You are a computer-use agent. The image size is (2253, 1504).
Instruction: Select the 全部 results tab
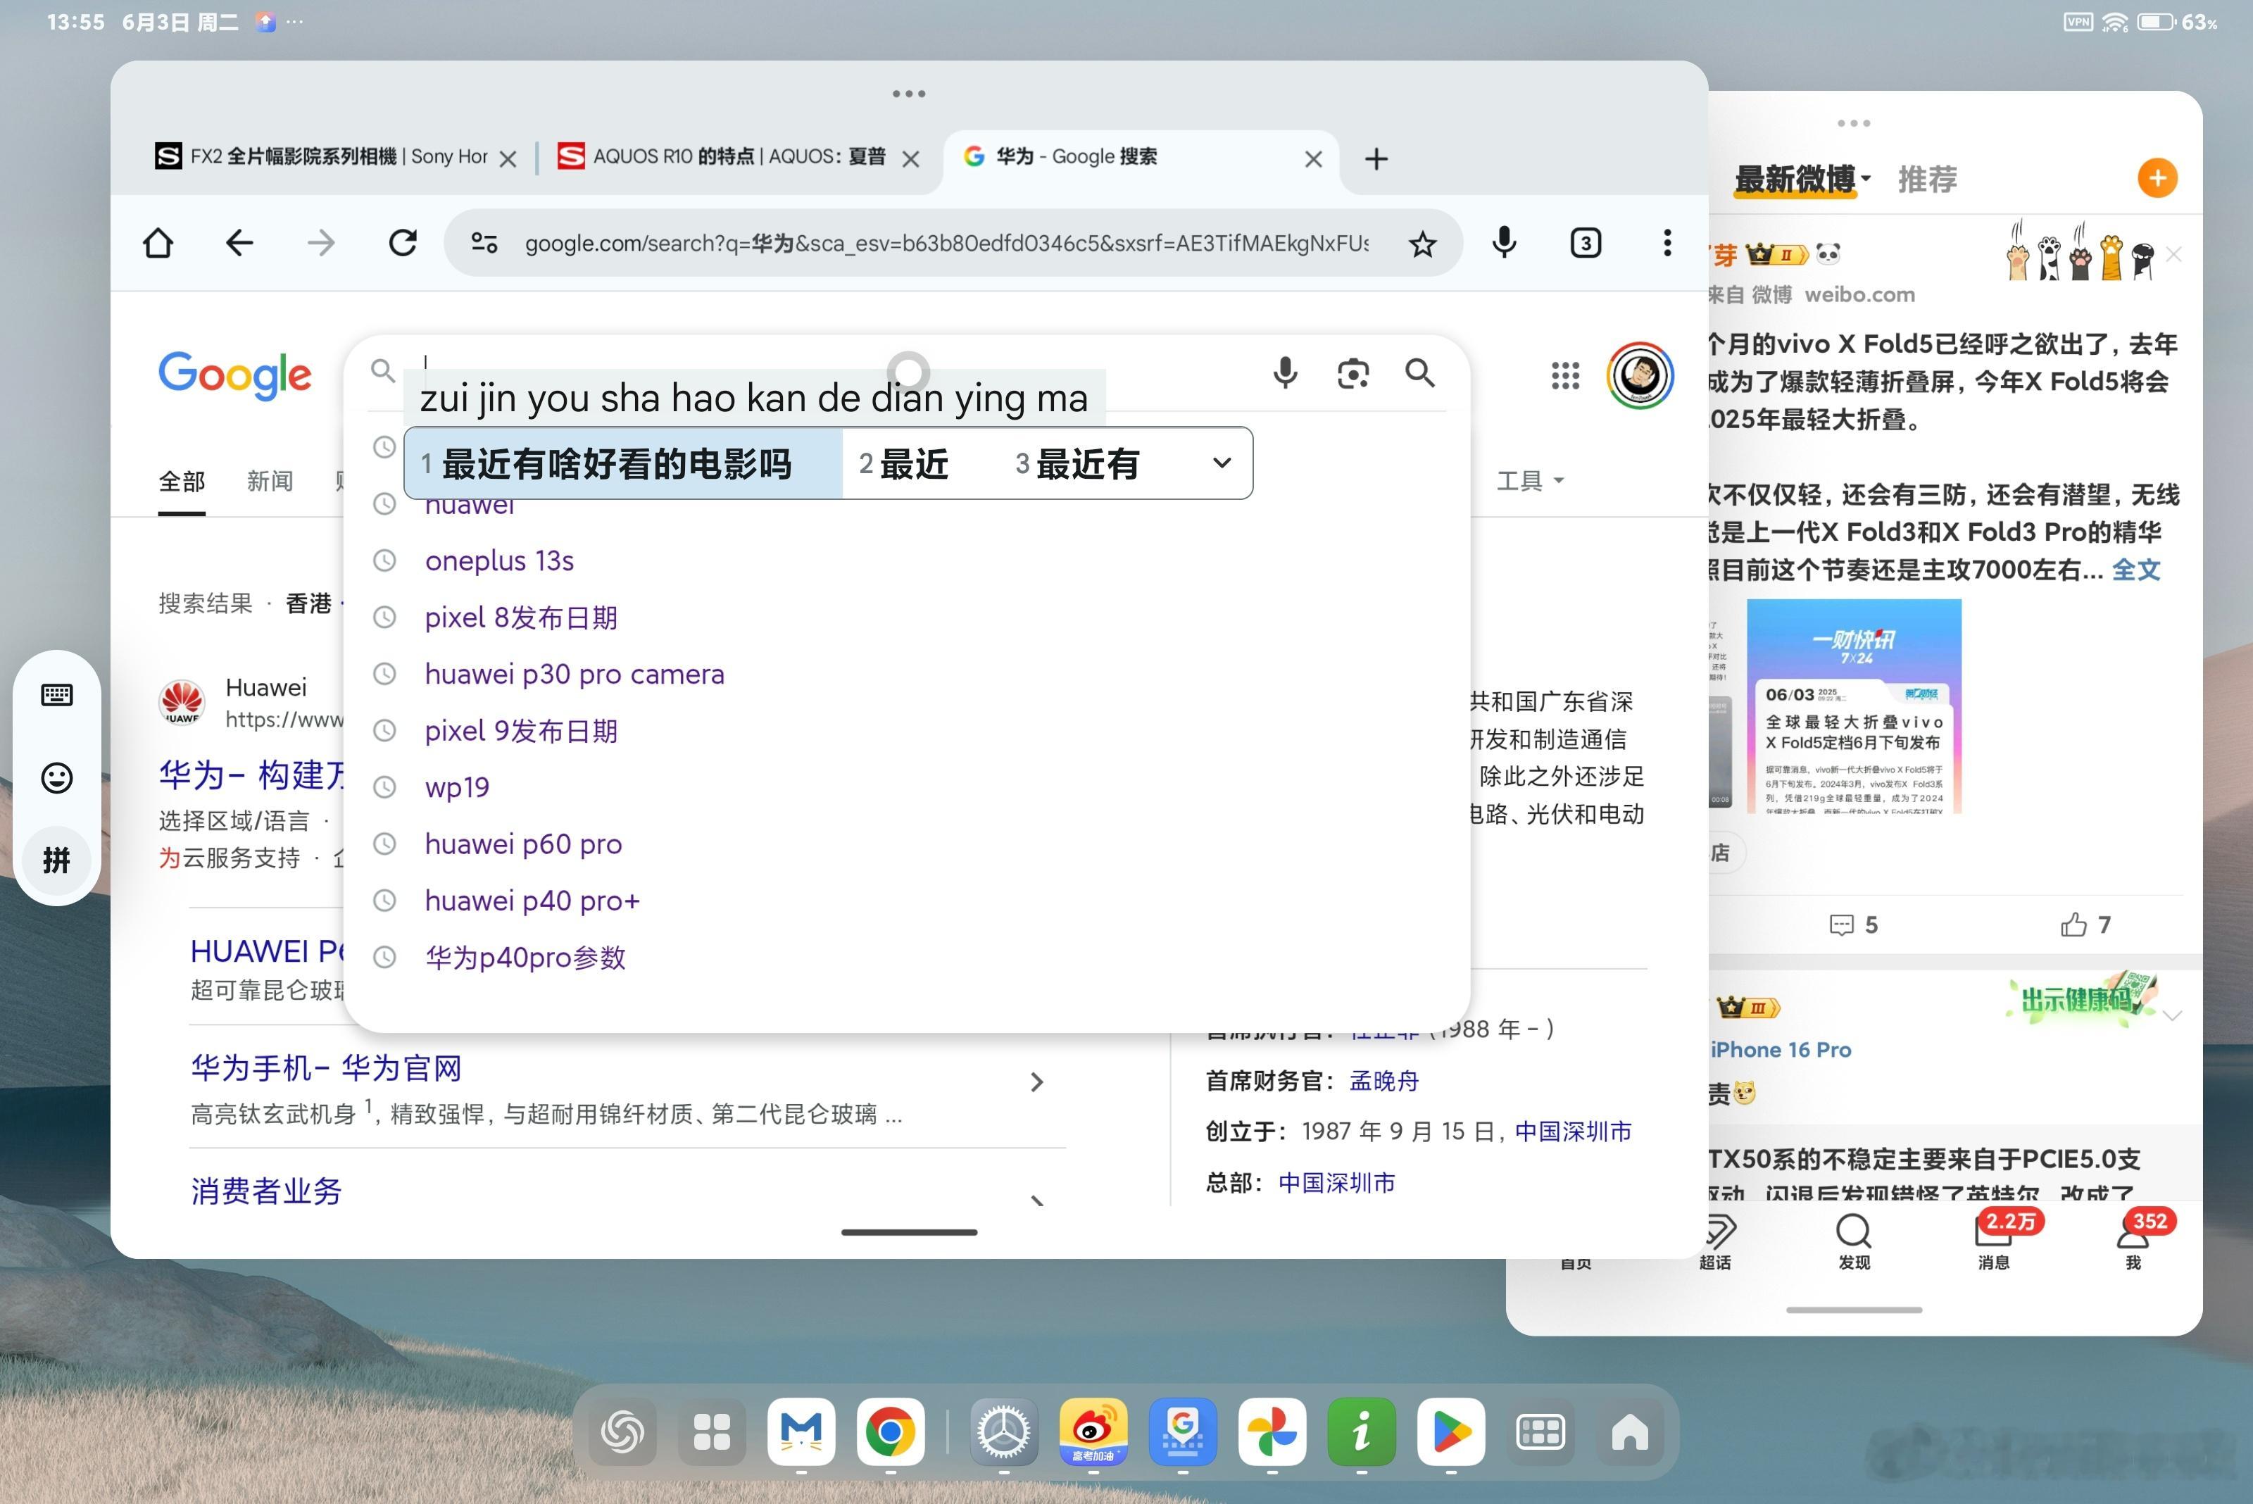181,480
